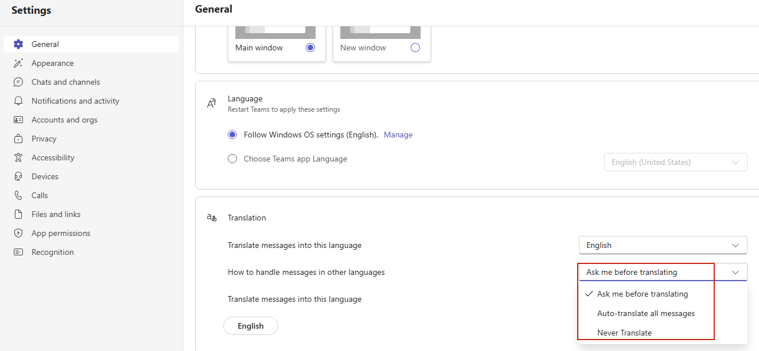Click the Calls phone icon
Image resolution: width=759 pixels, height=351 pixels.
point(18,195)
